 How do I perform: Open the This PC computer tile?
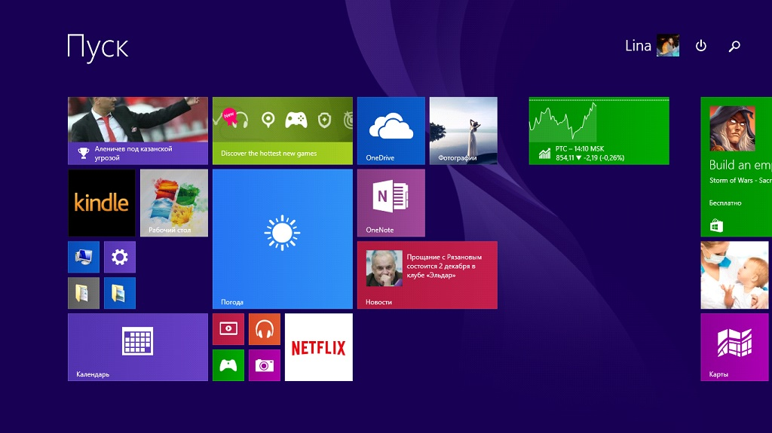(84, 257)
